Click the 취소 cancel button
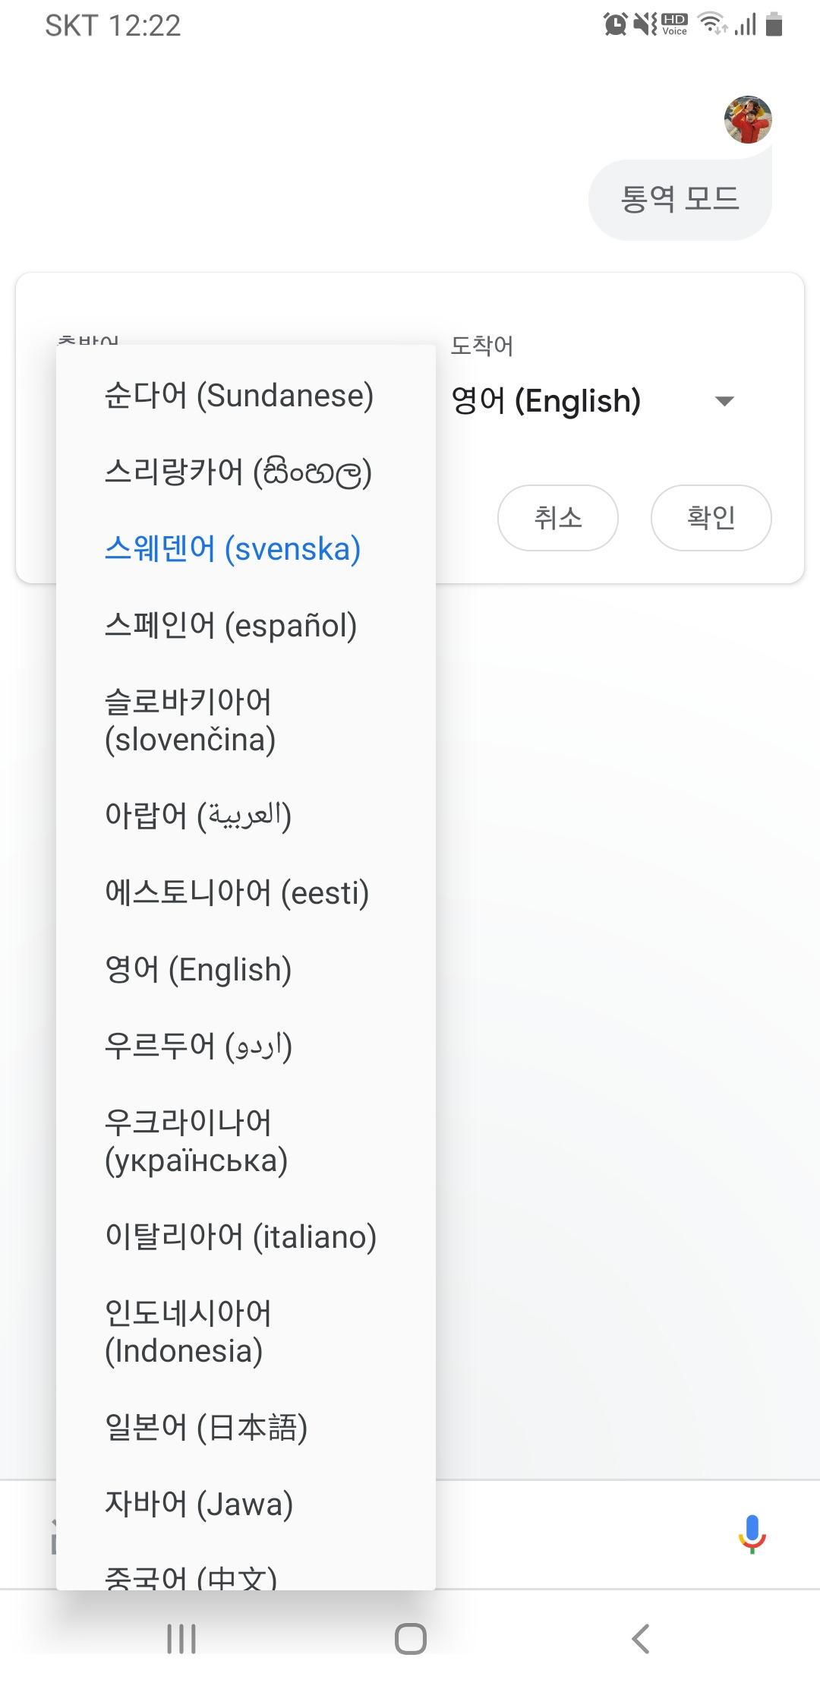The image size is (820, 1686). click(x=558, y=518)
